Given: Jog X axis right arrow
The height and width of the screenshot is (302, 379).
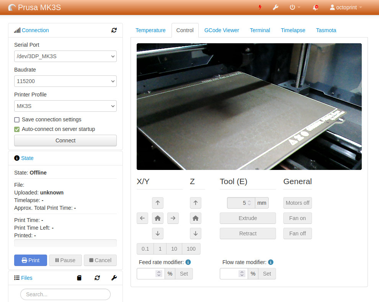Looking at the screenshot, I should 173,218.
